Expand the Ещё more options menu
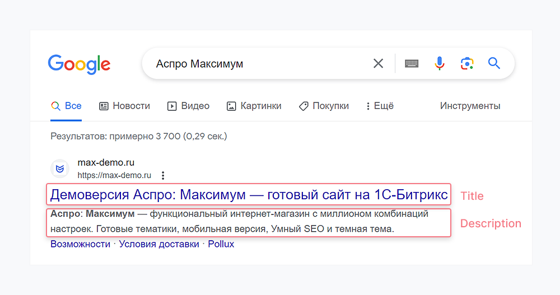This screenshot has height=295, width=560. pyautogui.click(x=380, y=106)
